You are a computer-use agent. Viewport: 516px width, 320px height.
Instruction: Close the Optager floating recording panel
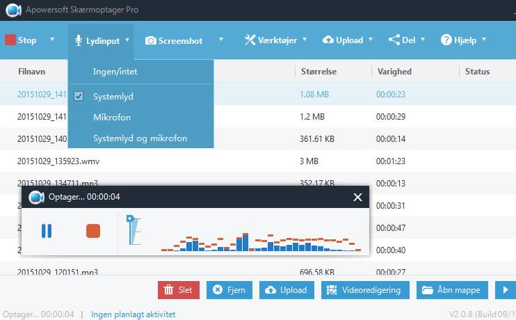357,198
